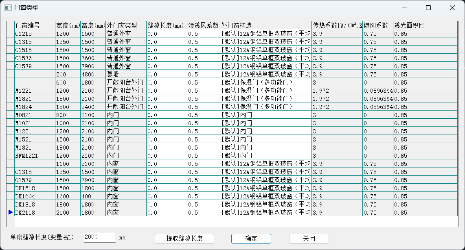465x250 pixels.
Task: Click the 渗透风系数 column header
Action: 203,25
